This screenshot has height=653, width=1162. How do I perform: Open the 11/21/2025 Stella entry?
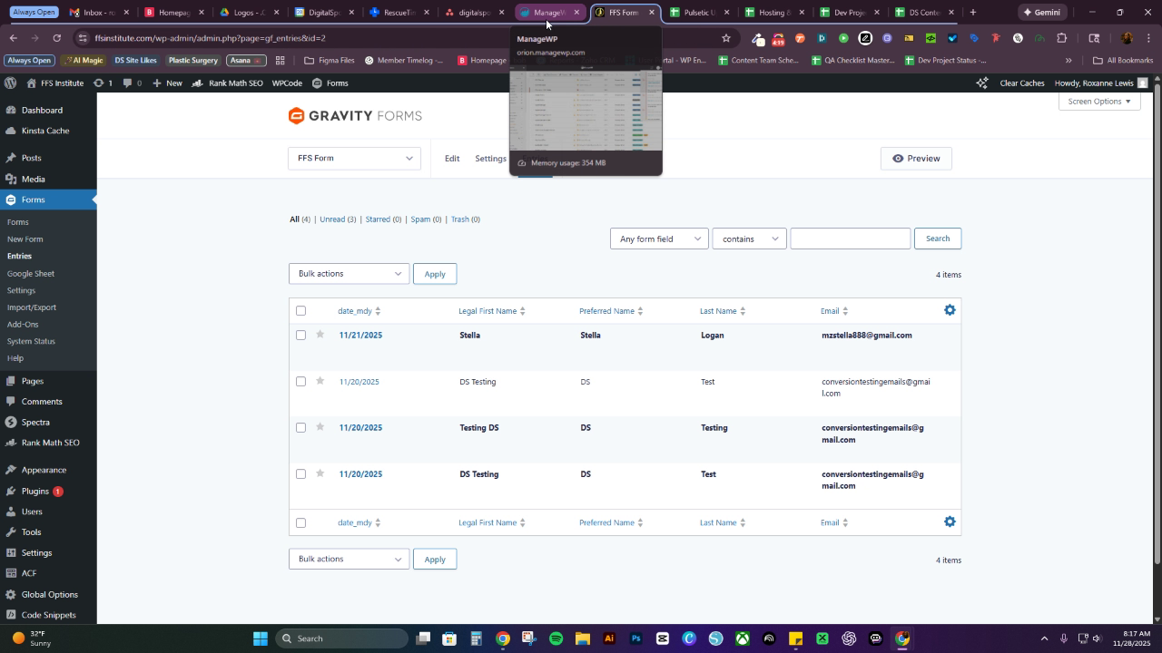pos(360,335)
